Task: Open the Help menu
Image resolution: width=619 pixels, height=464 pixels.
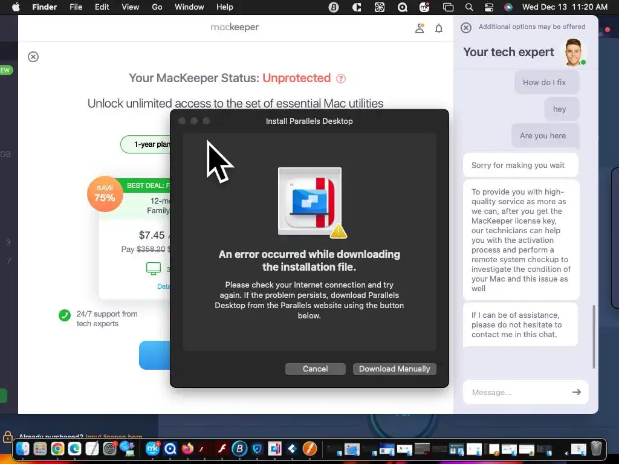Action: coord(225,7)
